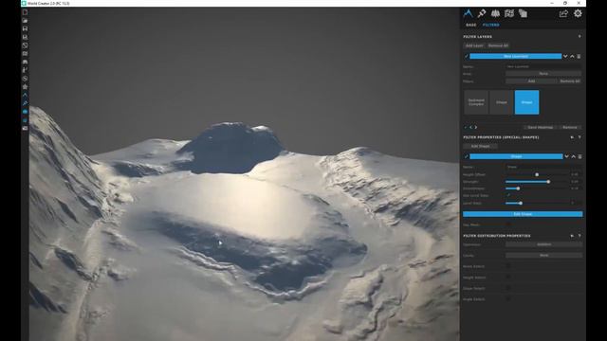
Task: Click the save-as disk icon in left toolbar
Action: 25,37
